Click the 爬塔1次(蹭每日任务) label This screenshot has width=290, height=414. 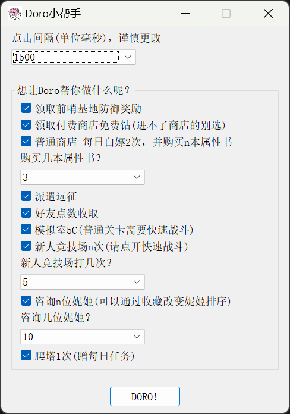[85, 356]
